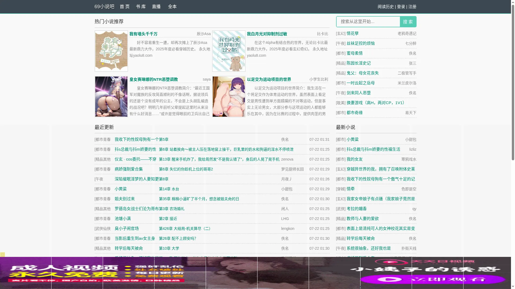Open the 书库 navigation menu item
The image size is (515, 289).
pos(141,7)
